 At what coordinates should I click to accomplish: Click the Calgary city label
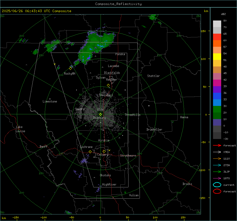coord(103,155)
